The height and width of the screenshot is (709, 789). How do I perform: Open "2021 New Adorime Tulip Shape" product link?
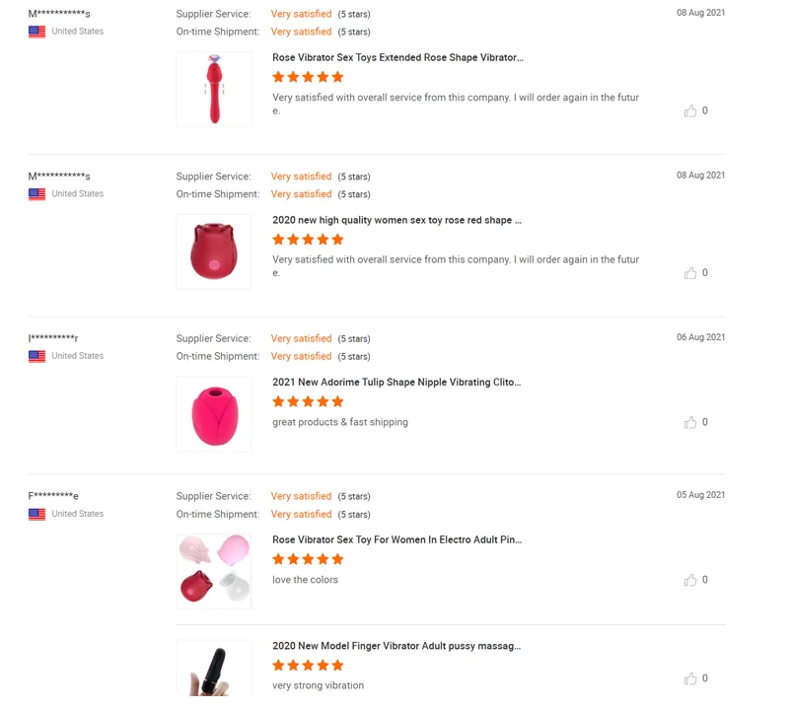[396, 382]
